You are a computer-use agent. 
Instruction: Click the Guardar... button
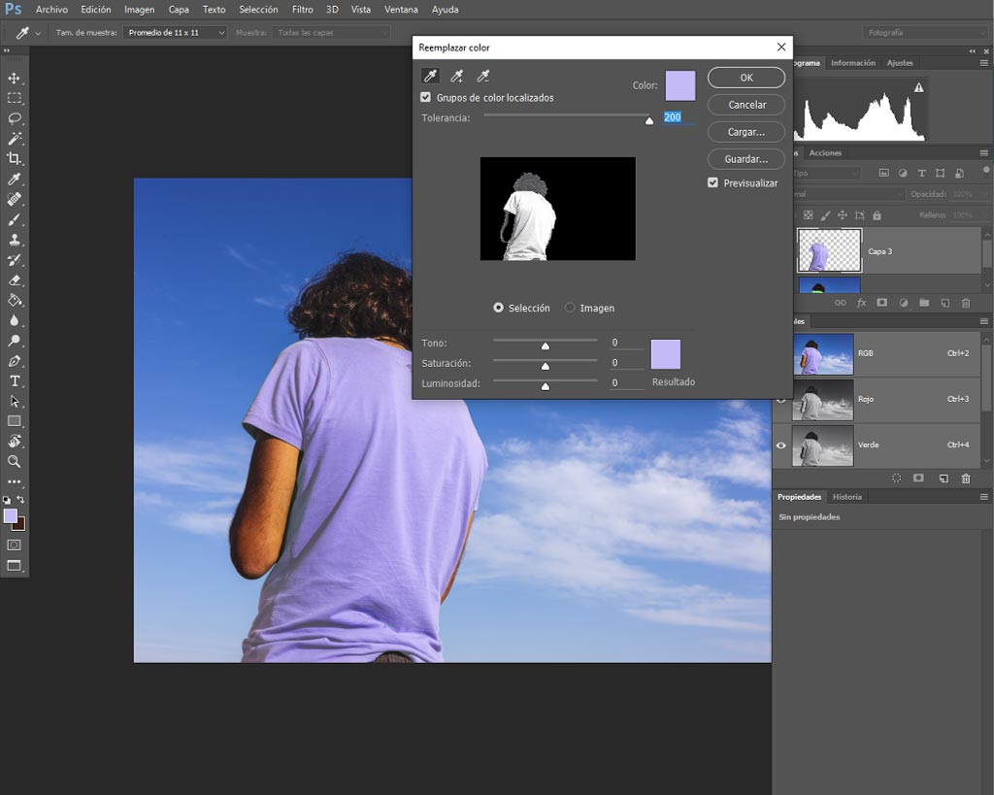(746, 159)
